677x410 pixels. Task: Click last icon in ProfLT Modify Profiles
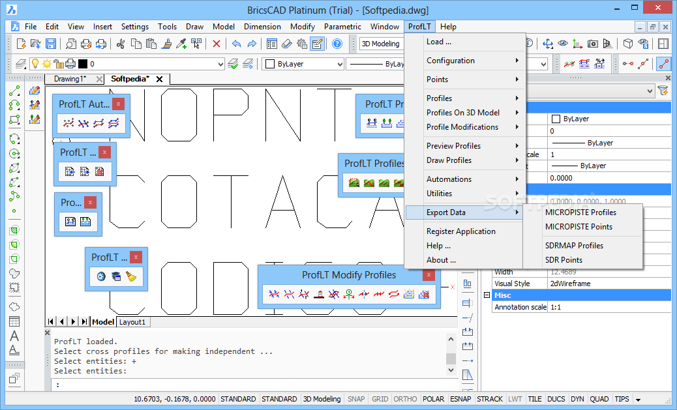coord(424,295)
